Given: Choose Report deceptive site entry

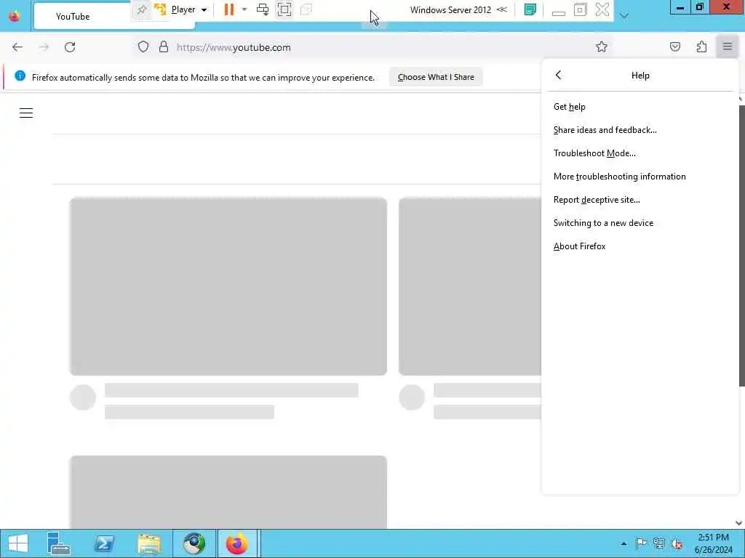Looking at the screenshot, I should [640, 200].
